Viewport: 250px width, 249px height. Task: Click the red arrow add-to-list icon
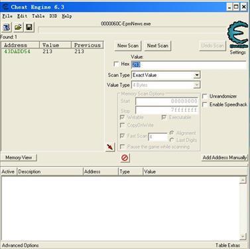tap(110, 147)
